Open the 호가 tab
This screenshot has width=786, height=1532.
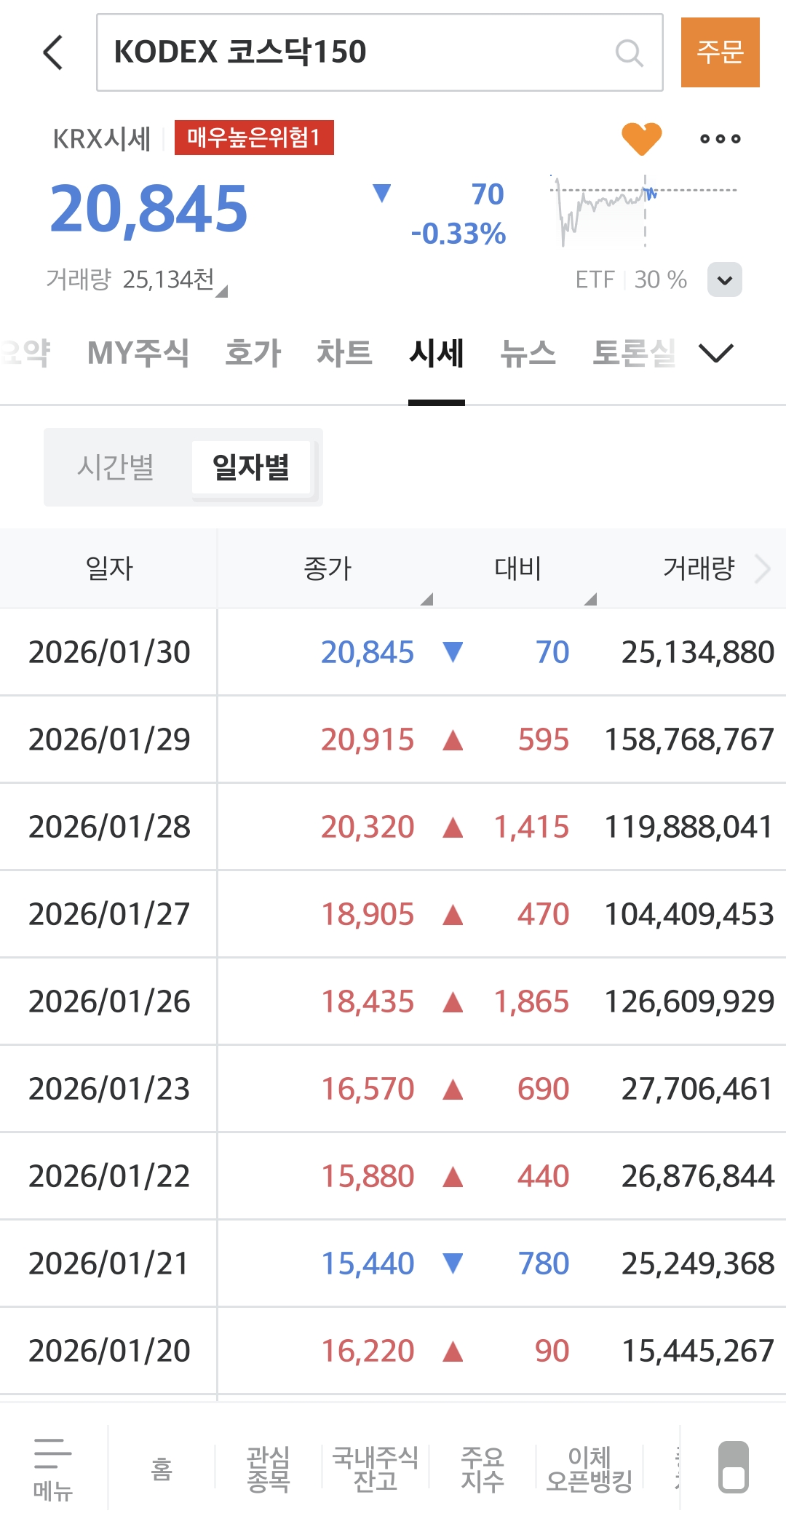pos(253,354)
